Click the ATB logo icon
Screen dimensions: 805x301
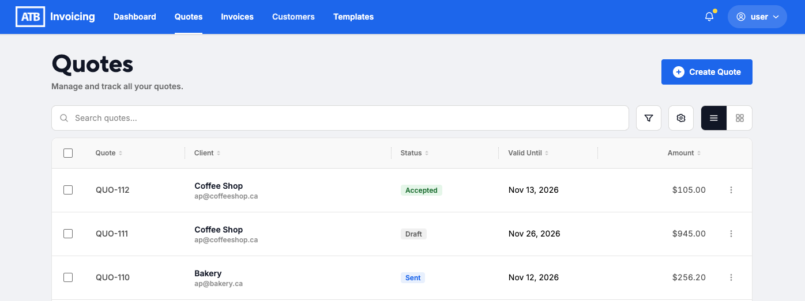click(30, 17)
